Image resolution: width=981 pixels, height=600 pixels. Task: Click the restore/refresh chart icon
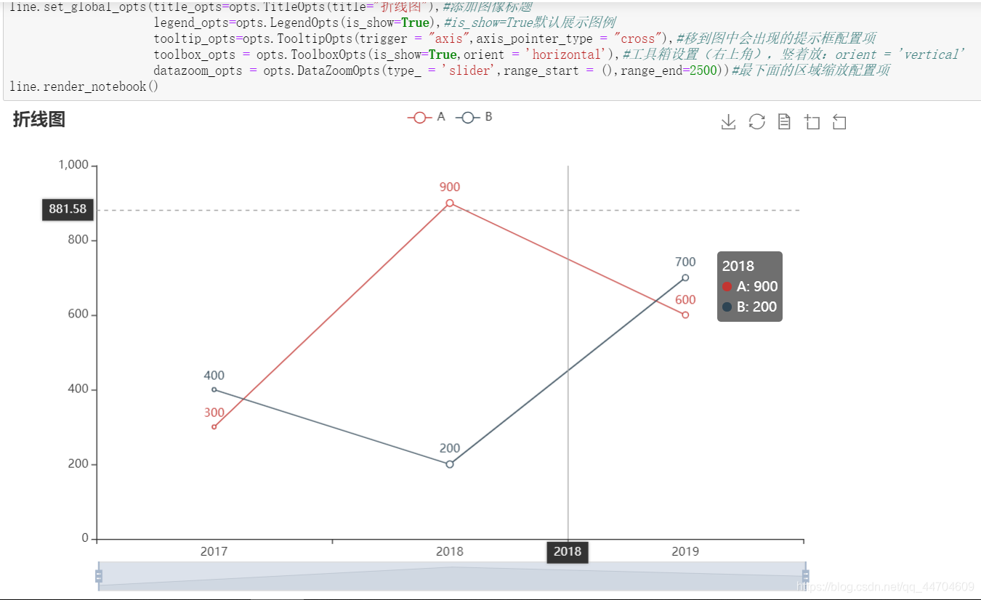tap(756, 122)
